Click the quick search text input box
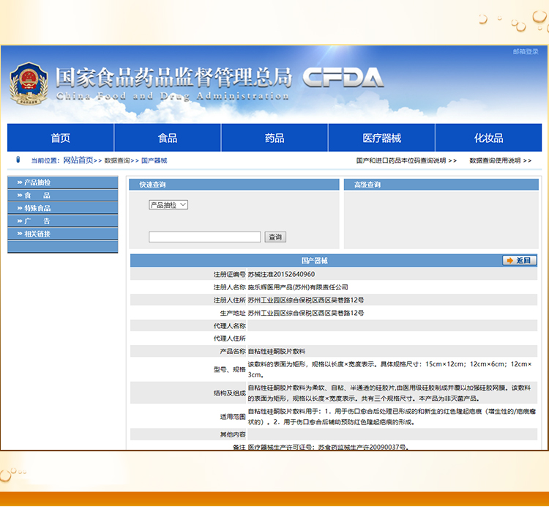 pos(204,237)
